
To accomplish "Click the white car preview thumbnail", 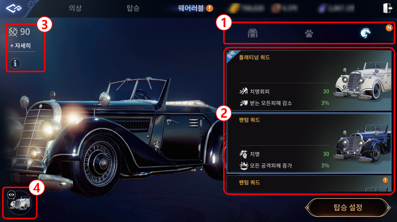I will point(20,204).
